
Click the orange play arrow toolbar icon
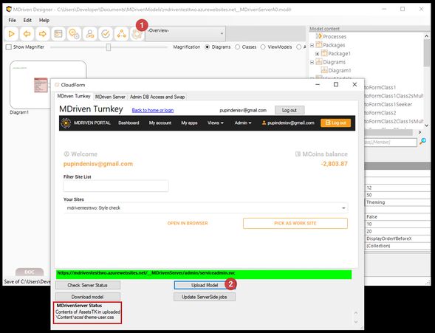(11, 34)
